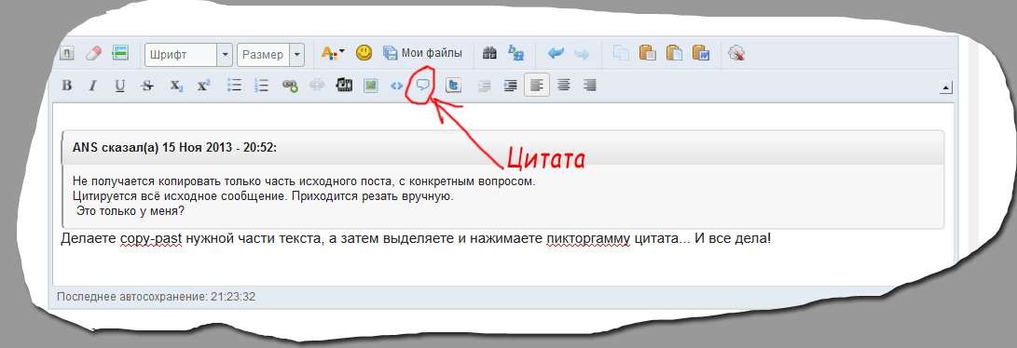
Task: Insert a bulleted list
Action: 234,86
